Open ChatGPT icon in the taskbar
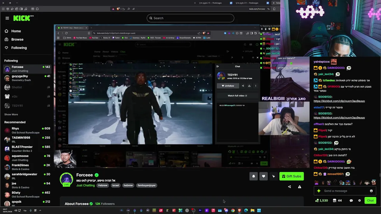Screen dimensions: 381x214 [187, 210]
